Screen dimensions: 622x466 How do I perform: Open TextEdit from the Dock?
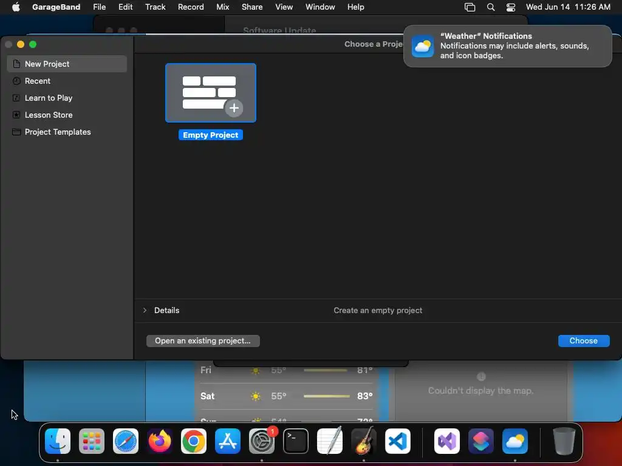coord(330,441)
